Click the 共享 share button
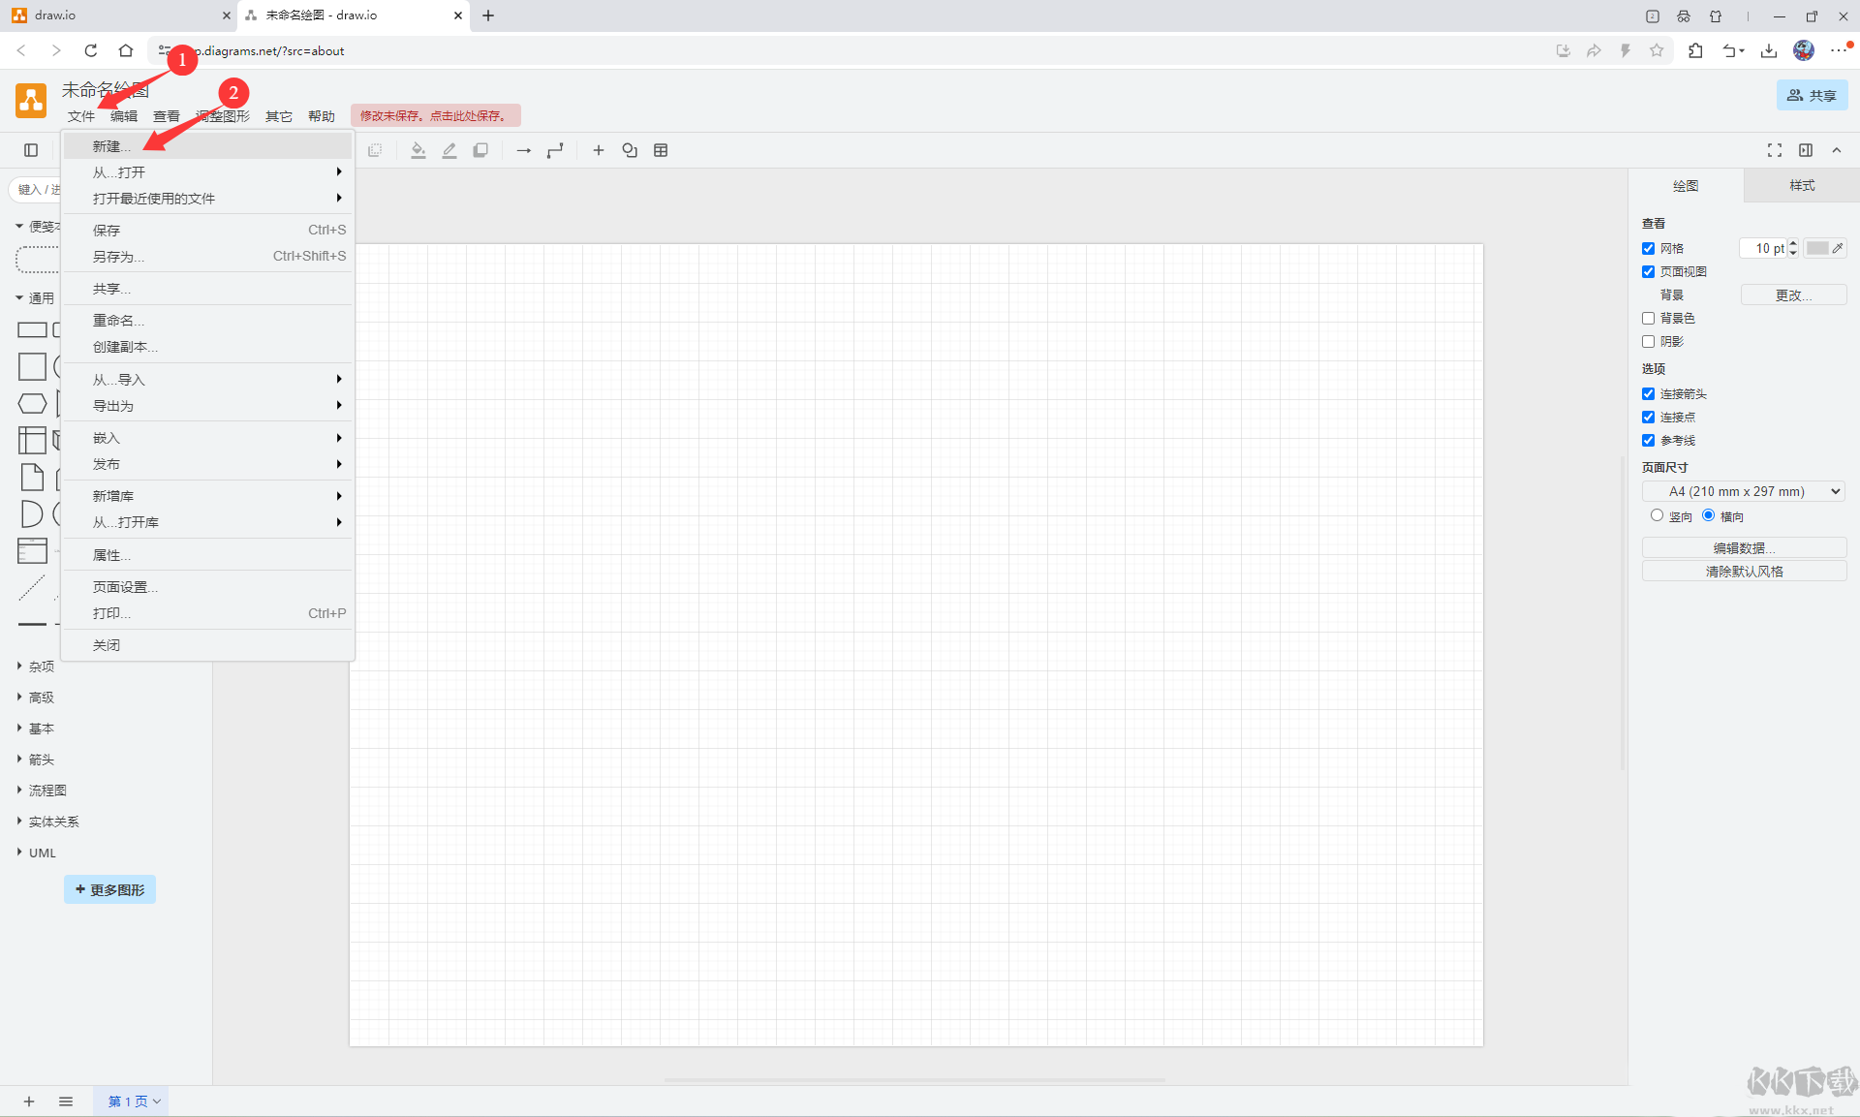Screen dimensions: 1860x1117 point(1811,95)
